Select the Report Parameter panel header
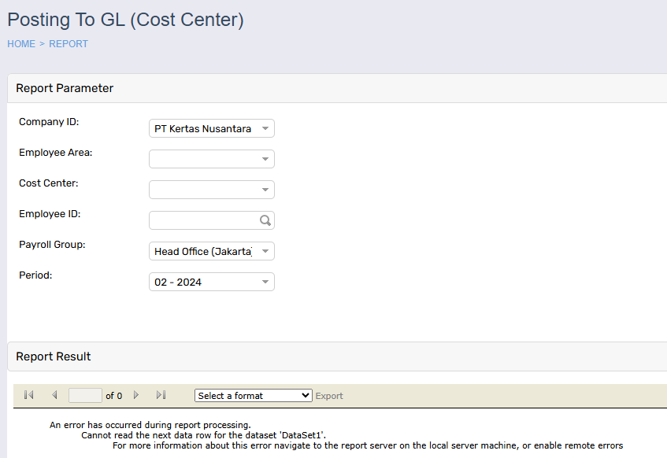 [65, 88]
